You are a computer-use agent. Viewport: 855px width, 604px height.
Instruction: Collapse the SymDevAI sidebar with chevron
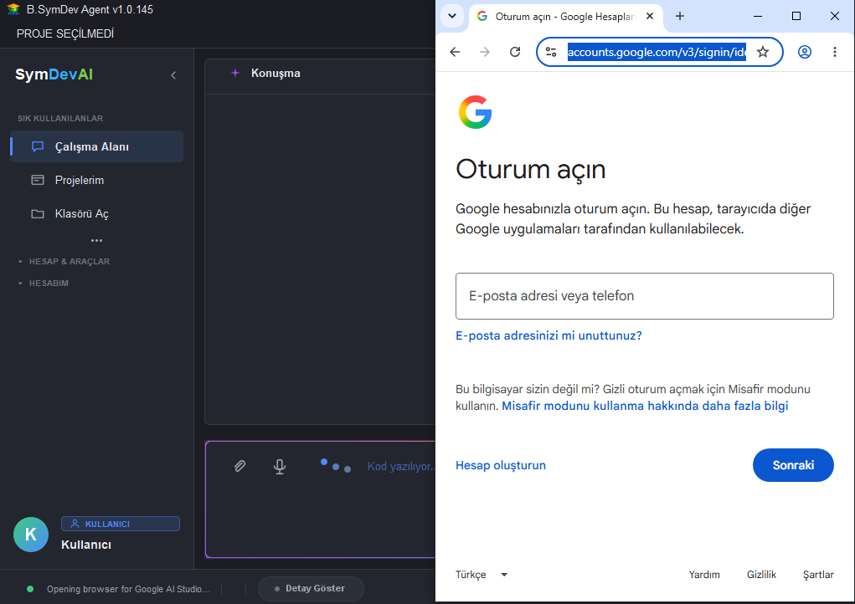tap(173, 75)
